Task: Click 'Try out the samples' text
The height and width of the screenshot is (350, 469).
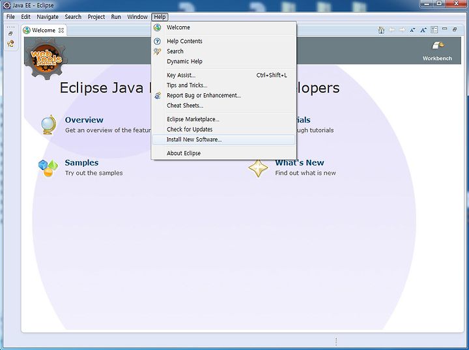Action: coord(94,173)
